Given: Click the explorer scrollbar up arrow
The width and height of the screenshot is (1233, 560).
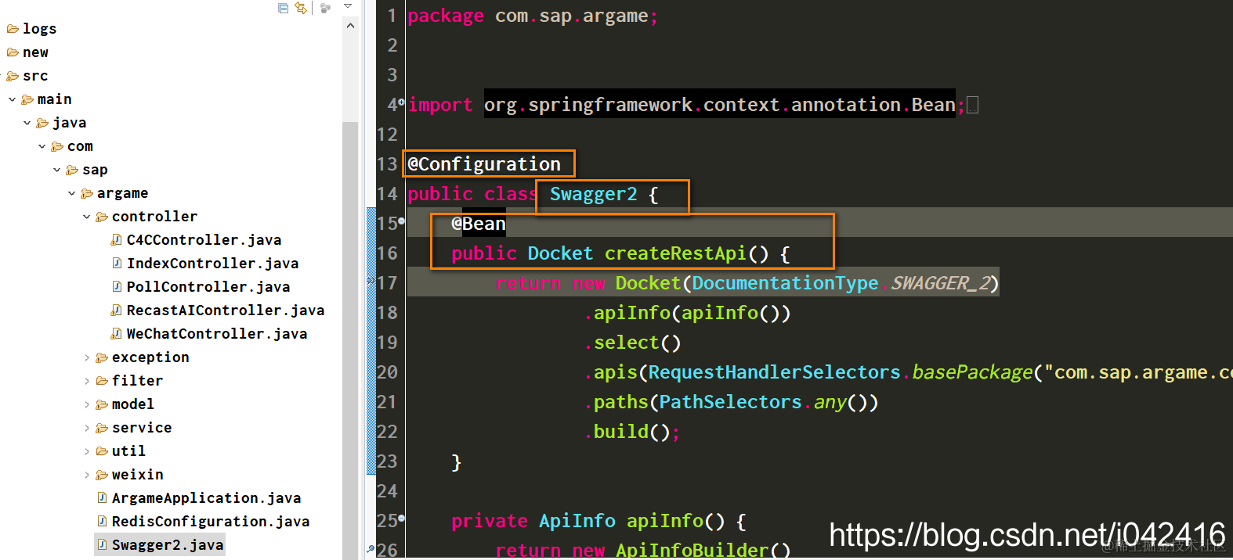Looking at the screenshot, I should coord(350,26).
